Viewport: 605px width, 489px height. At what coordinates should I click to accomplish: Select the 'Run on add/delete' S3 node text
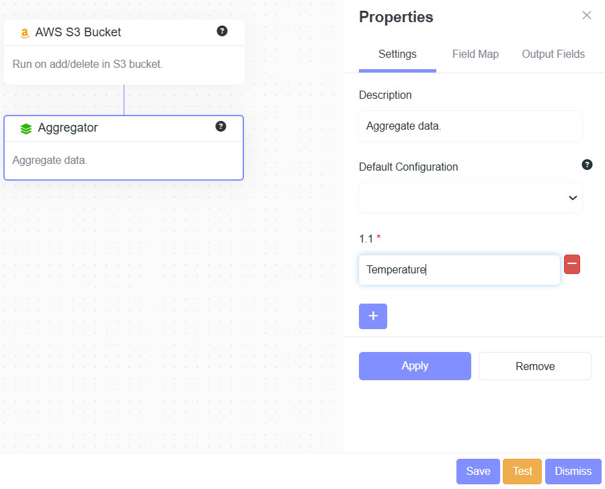point(87,64)
